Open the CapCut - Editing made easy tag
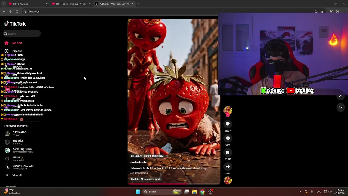Screen dimensions: 348x196 tap(147, 156)
